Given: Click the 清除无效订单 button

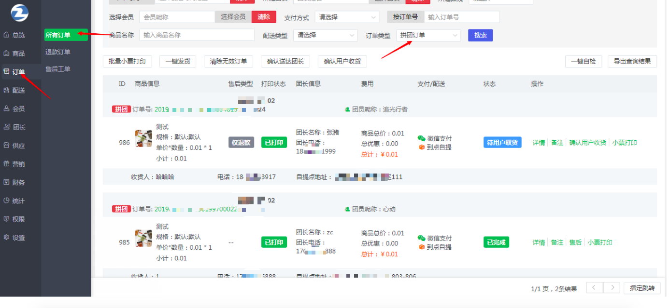Looking at the screenshot, I should pyautogui.click(x=228, y=61).
